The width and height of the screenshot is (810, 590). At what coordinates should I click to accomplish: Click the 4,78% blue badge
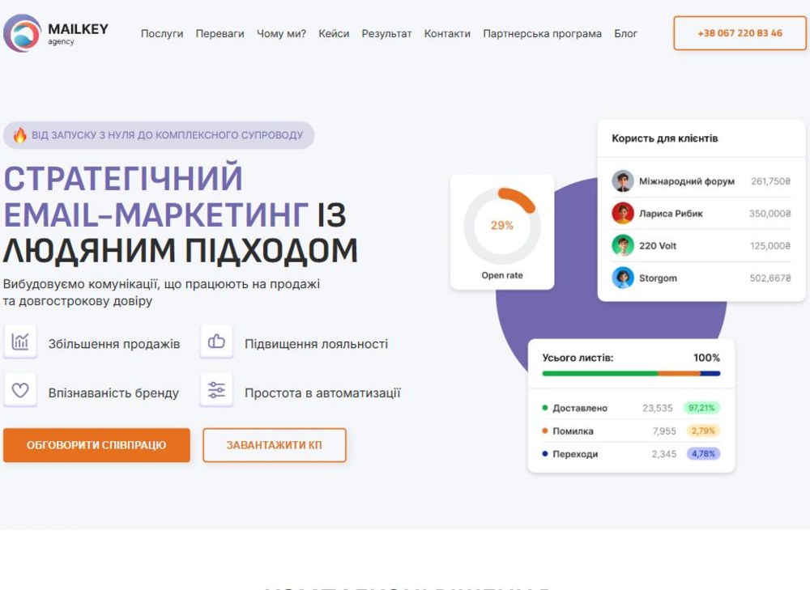pyautogui.click(x=703, y=454)
